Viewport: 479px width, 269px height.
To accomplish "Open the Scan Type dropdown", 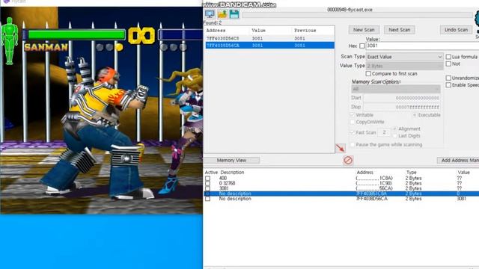I will 404,57.
